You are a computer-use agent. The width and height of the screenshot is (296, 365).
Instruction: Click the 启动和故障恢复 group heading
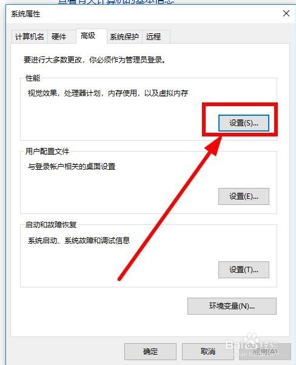51,225
